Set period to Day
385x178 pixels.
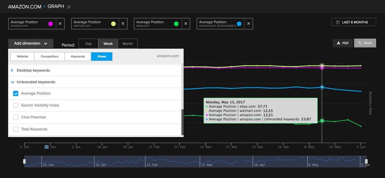(x=88, y=44)
